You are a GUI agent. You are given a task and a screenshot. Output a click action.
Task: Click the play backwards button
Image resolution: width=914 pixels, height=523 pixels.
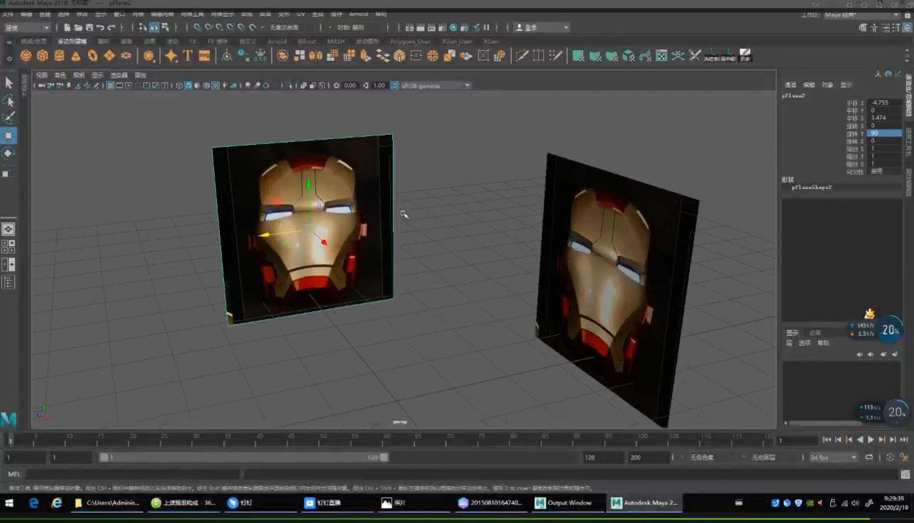tap(860, 439)
